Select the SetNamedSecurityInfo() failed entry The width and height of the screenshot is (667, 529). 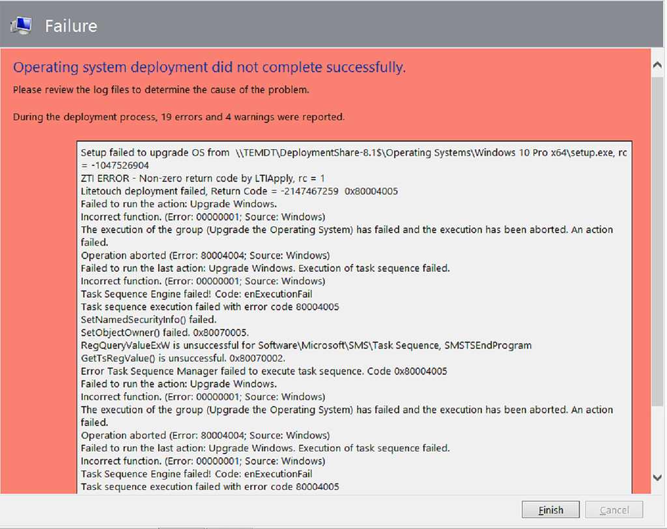pyautogui.click(x=156, y=319)
